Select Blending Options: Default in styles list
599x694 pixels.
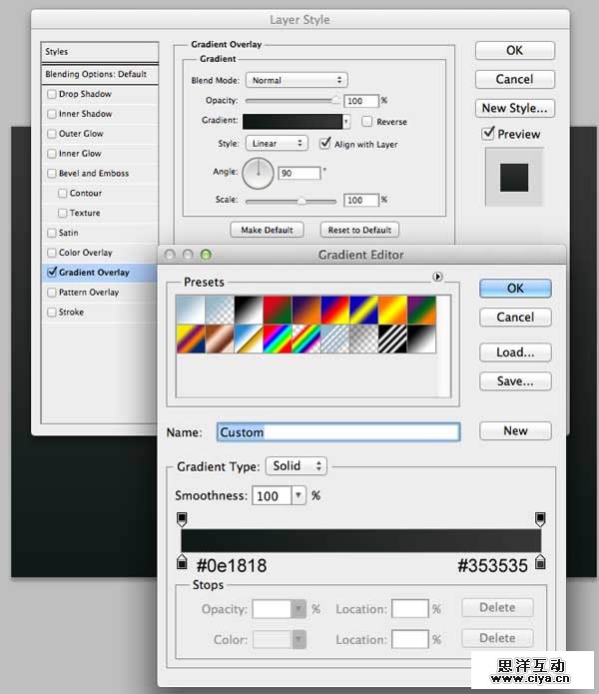tap(96, 74)
